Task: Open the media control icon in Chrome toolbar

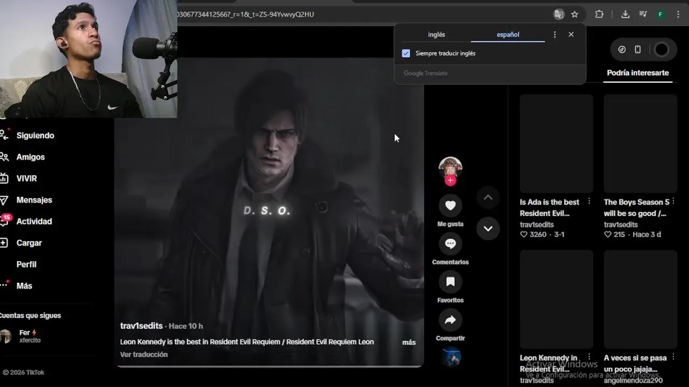Action: (x=643, y=15)
